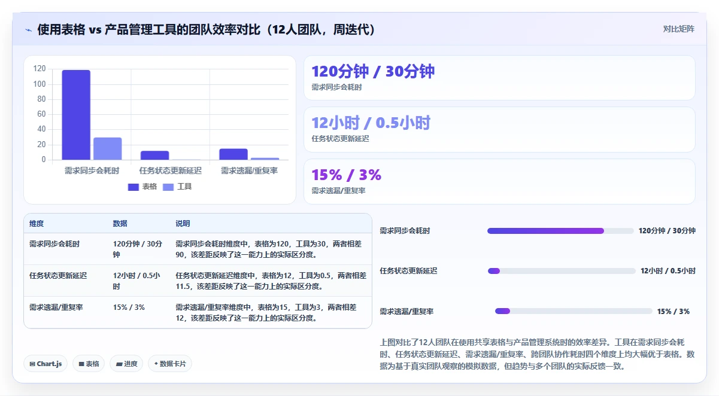Click the description mentioning 两者相差11.5
The image size is (719, 396).
(x=271, y=281)
